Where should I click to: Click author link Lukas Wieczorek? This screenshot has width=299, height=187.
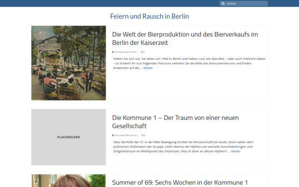(128, 135)
